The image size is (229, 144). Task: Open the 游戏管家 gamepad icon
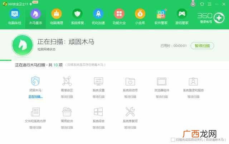pyautogui.click(x=182, y=14)
